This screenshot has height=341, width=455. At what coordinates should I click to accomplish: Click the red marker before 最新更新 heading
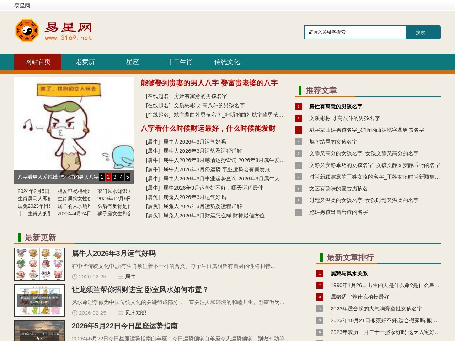pos(19,237)
